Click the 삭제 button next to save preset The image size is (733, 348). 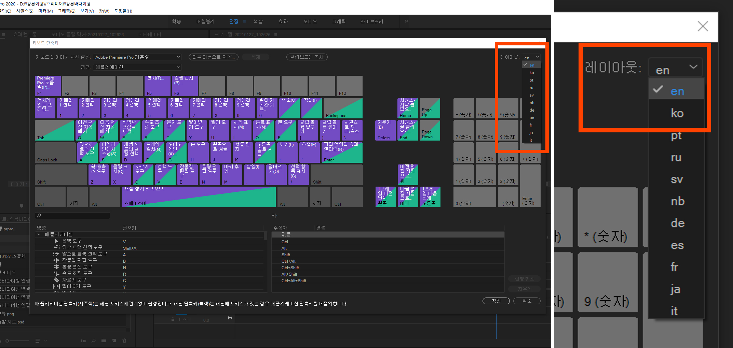[x=256, y=57]
